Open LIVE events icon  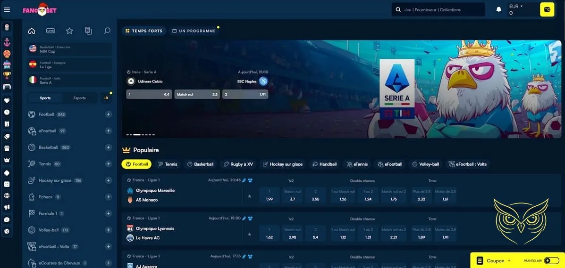click(x=51, y=31)
